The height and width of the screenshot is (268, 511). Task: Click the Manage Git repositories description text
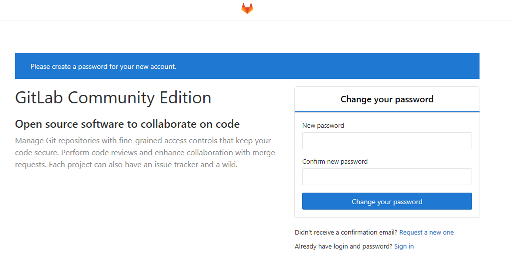pos(145,153)
